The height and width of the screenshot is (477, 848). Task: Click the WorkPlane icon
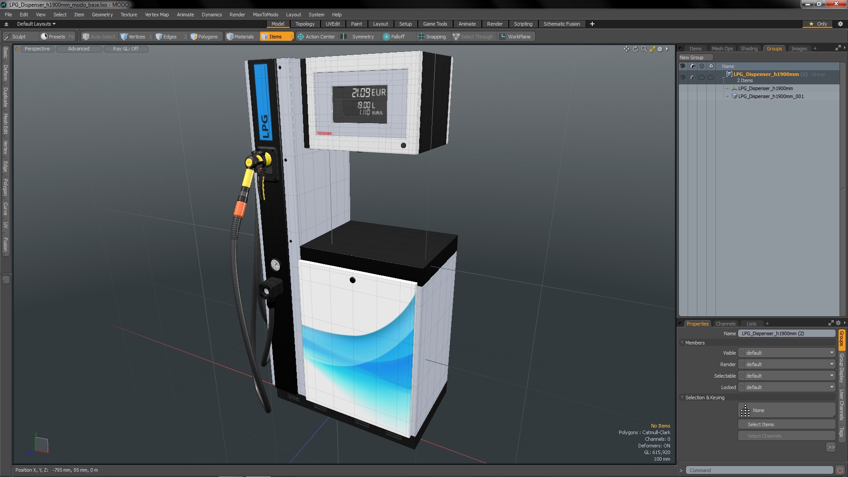click(503, 37)
